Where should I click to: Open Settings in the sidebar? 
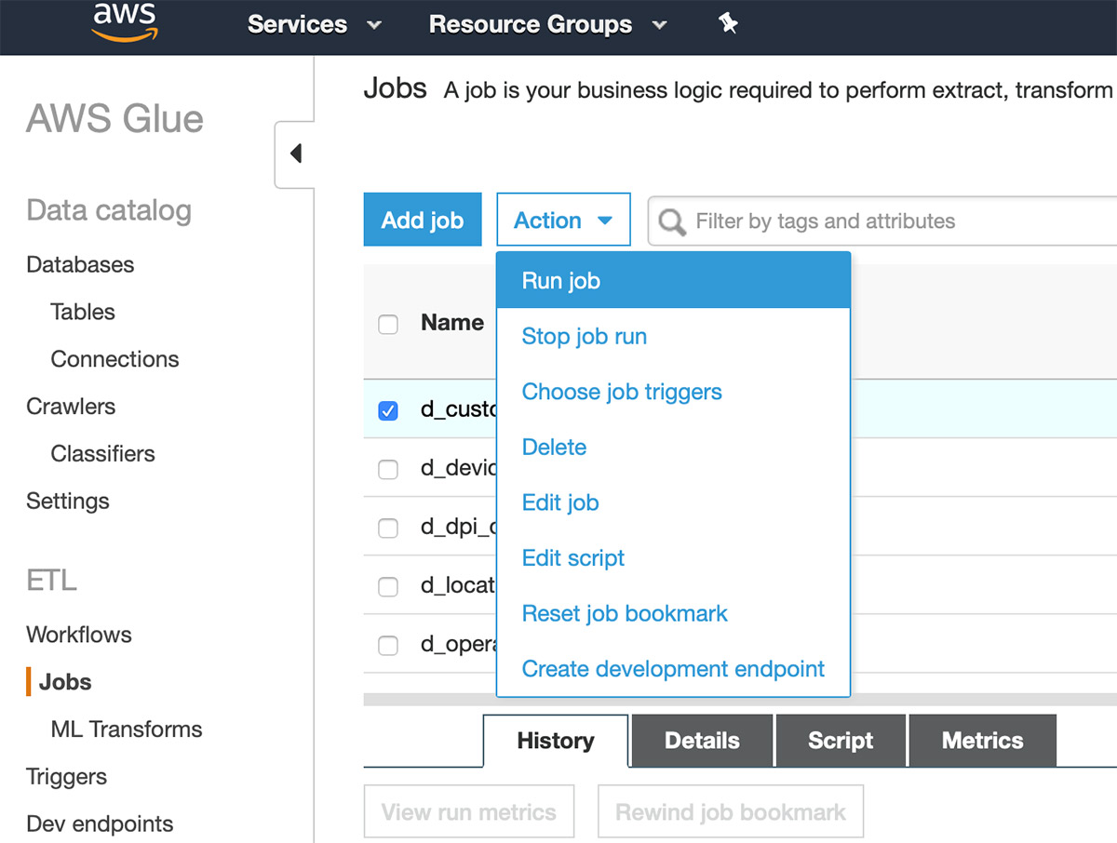tap(68, 502)
